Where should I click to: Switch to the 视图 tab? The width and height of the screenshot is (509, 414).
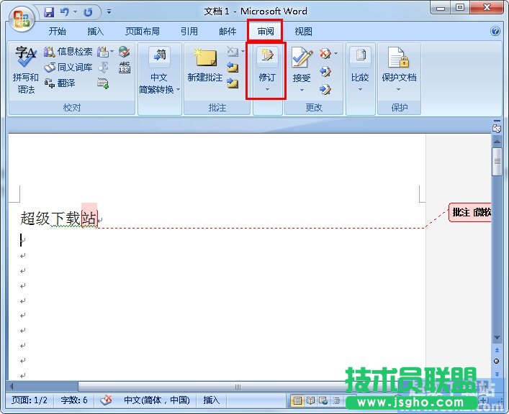pos(304,32)
